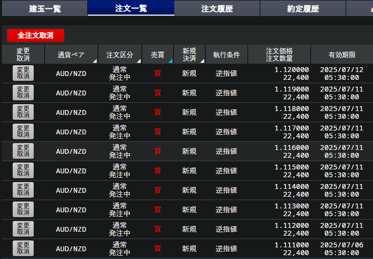Click AUD/NZD in the 1.111000 row
The width and height of the screenshot is (373, 259).
click(71, 249)
